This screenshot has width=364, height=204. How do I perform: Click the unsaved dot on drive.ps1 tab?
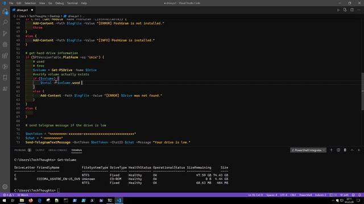tap(32, 10)
